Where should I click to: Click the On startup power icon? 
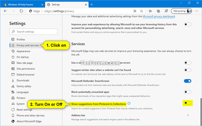[13, 57]
